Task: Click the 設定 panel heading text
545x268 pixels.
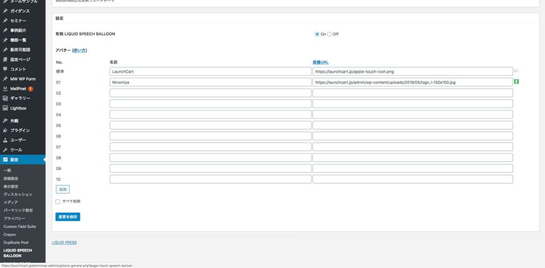Action: 60,18
